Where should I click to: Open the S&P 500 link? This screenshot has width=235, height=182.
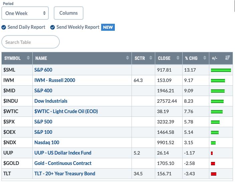[x=43, y=122]
